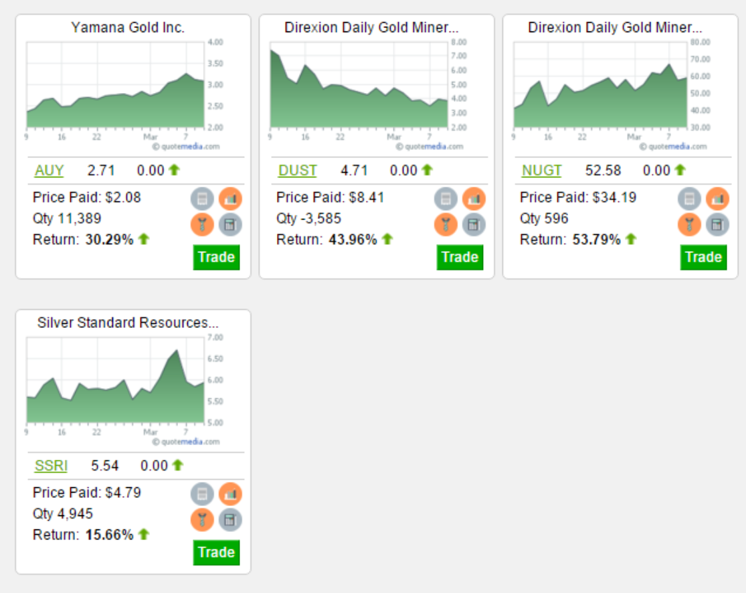
Task: Open the bar chart icon on the DUST card
Action: click(x=474, y=199)
